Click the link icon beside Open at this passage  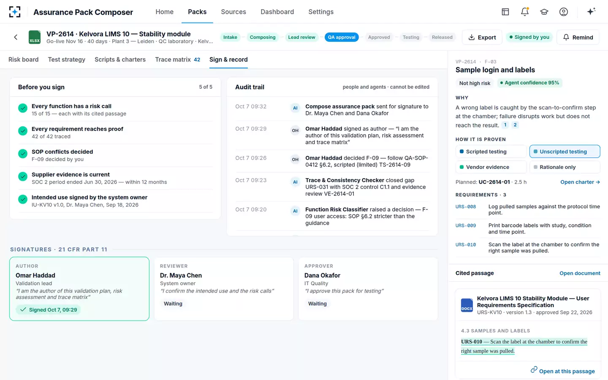tap(534, 370)
